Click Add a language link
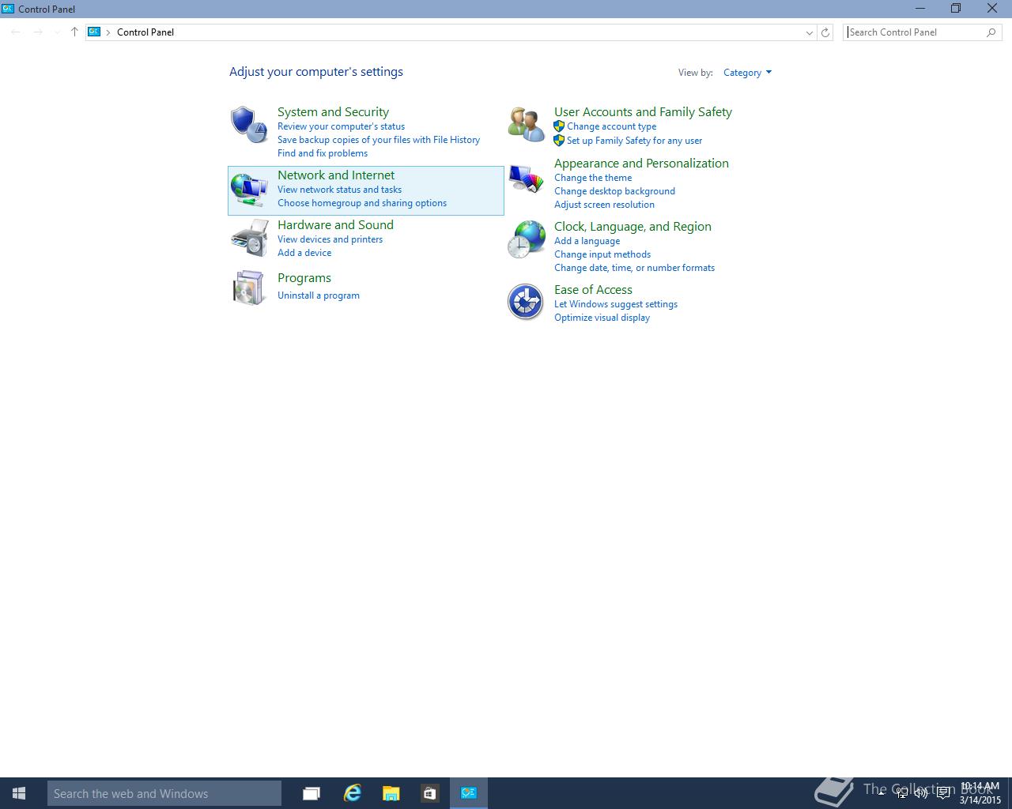Viewport: 1012px width, 809px height. (587, 241)
